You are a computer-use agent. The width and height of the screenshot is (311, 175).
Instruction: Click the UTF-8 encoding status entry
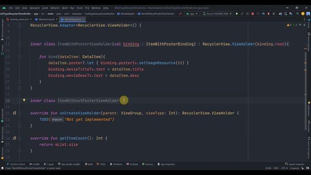point(284,168)
